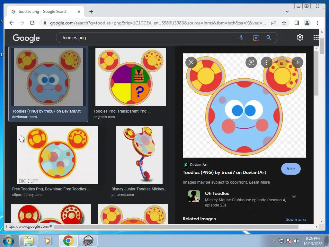The height and width of the screenshot is (247, 329).
Task: Reload the current page
Action: click(x=32, y=23)
